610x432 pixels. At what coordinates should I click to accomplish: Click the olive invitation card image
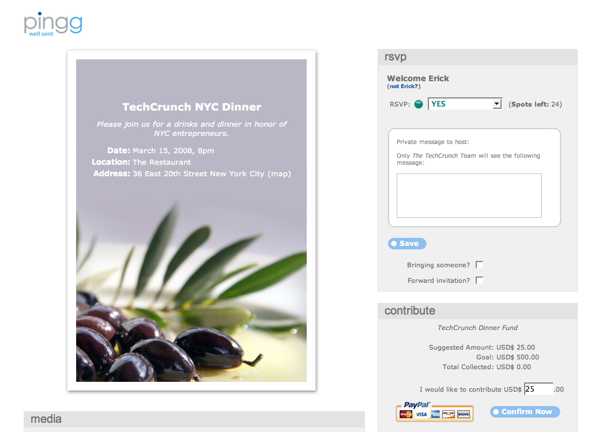[191, 221]
